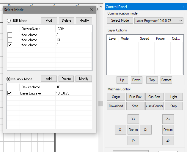
Task: Click Modify in the USB Mode section
Action: tap(84, 20)
